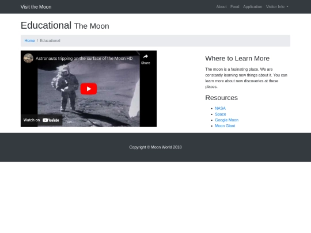Open the About nav item
Screen dimensions: 311x233
coord(221,7)
